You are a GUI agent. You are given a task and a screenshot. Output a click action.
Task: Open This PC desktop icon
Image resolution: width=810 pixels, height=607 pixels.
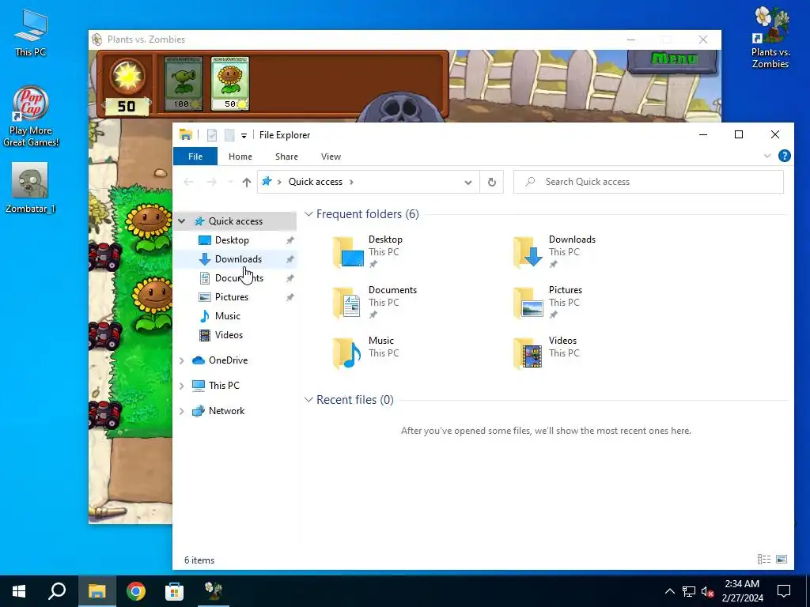click(31, 32)
